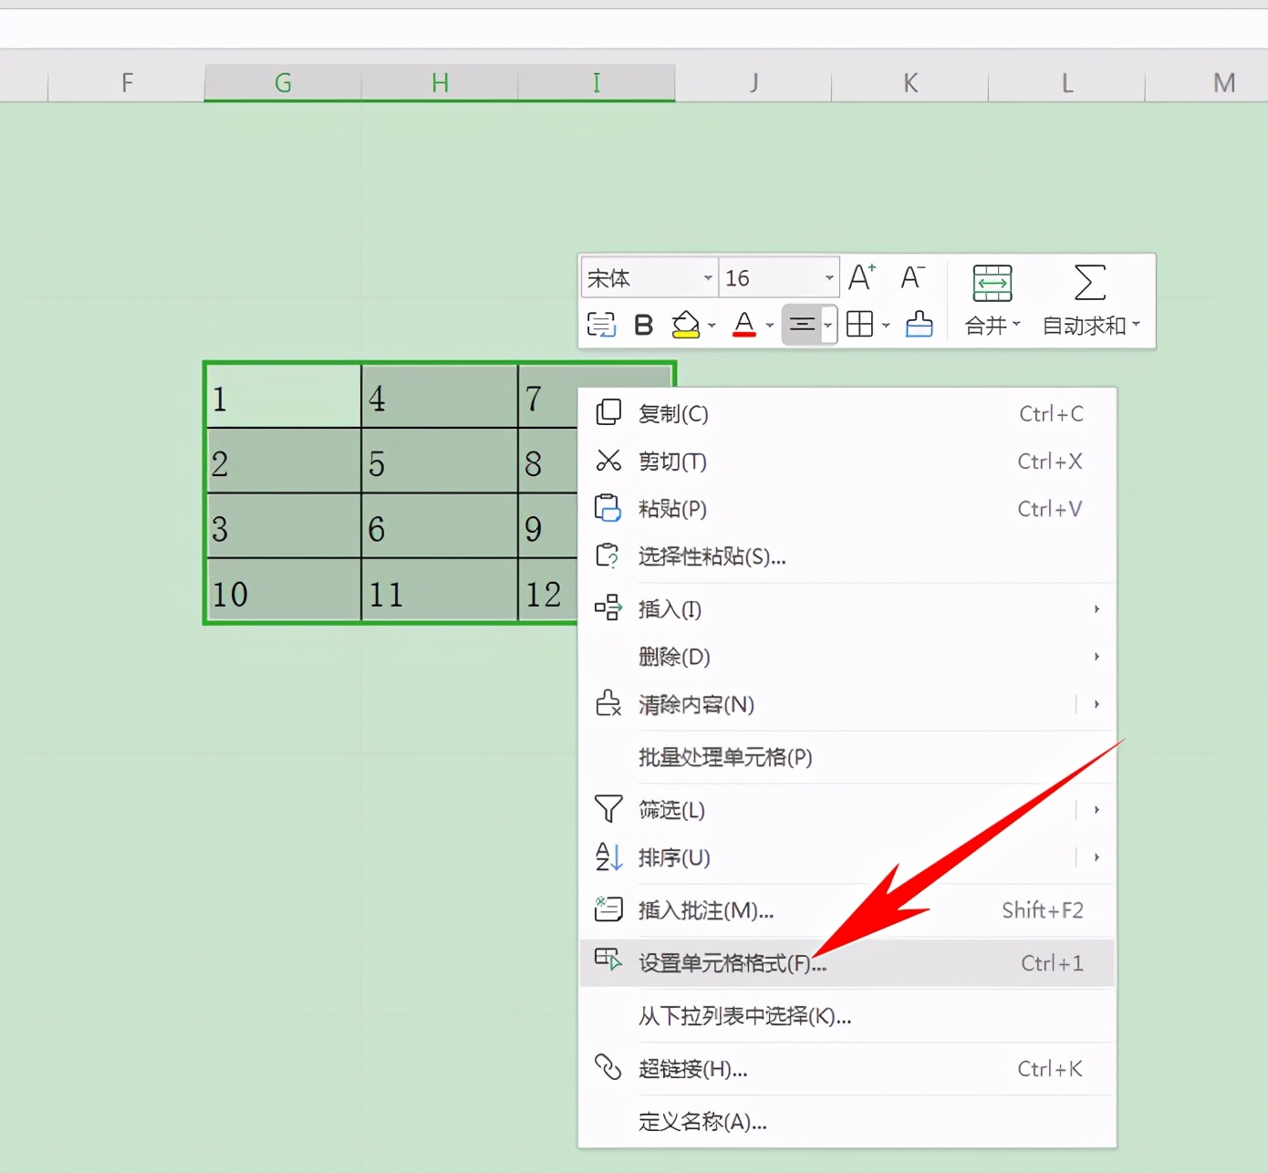This screenshot has width=1268, height=1173.
Task: Click the wrap text icon in mini toolbar
Action: 601,325
